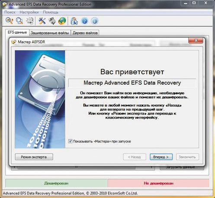This screenshot has height=198, width=215.
Task: Click the globe with arrow icon
Action: click(62, 21)
